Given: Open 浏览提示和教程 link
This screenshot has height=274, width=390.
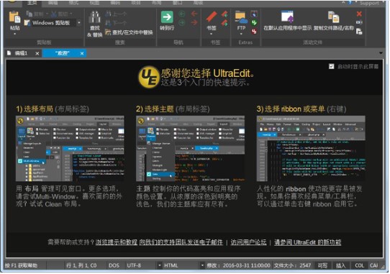Looking at the screenshot, I should [117, 242].
